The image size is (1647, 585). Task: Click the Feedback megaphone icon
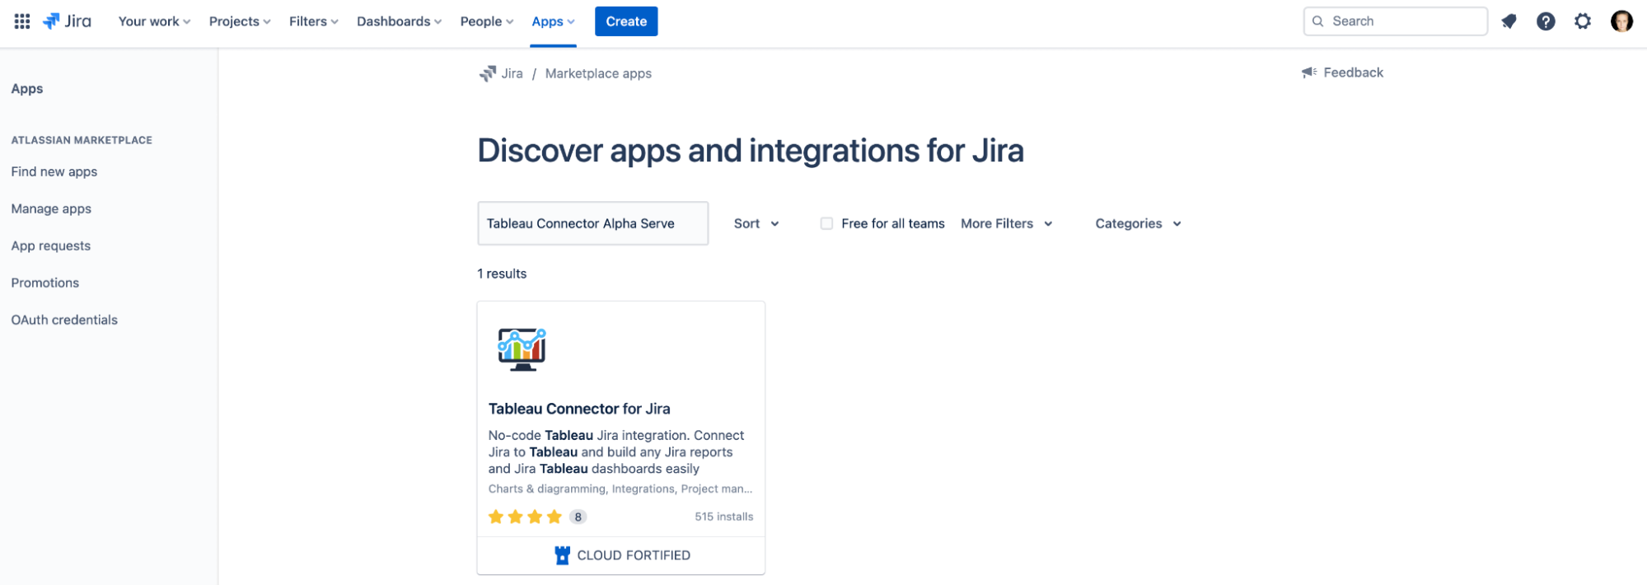point(1309,73)
